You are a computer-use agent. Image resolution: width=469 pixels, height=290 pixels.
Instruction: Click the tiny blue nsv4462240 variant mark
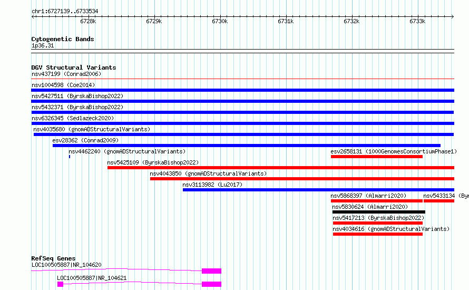70,157
